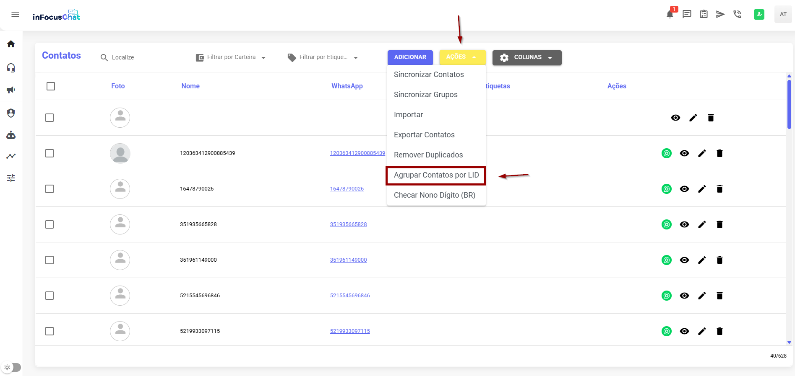The height and width of the screenshot is (376, 795).
Task: Edit contact 351935665828 with pencil icon
Action: 702,224
